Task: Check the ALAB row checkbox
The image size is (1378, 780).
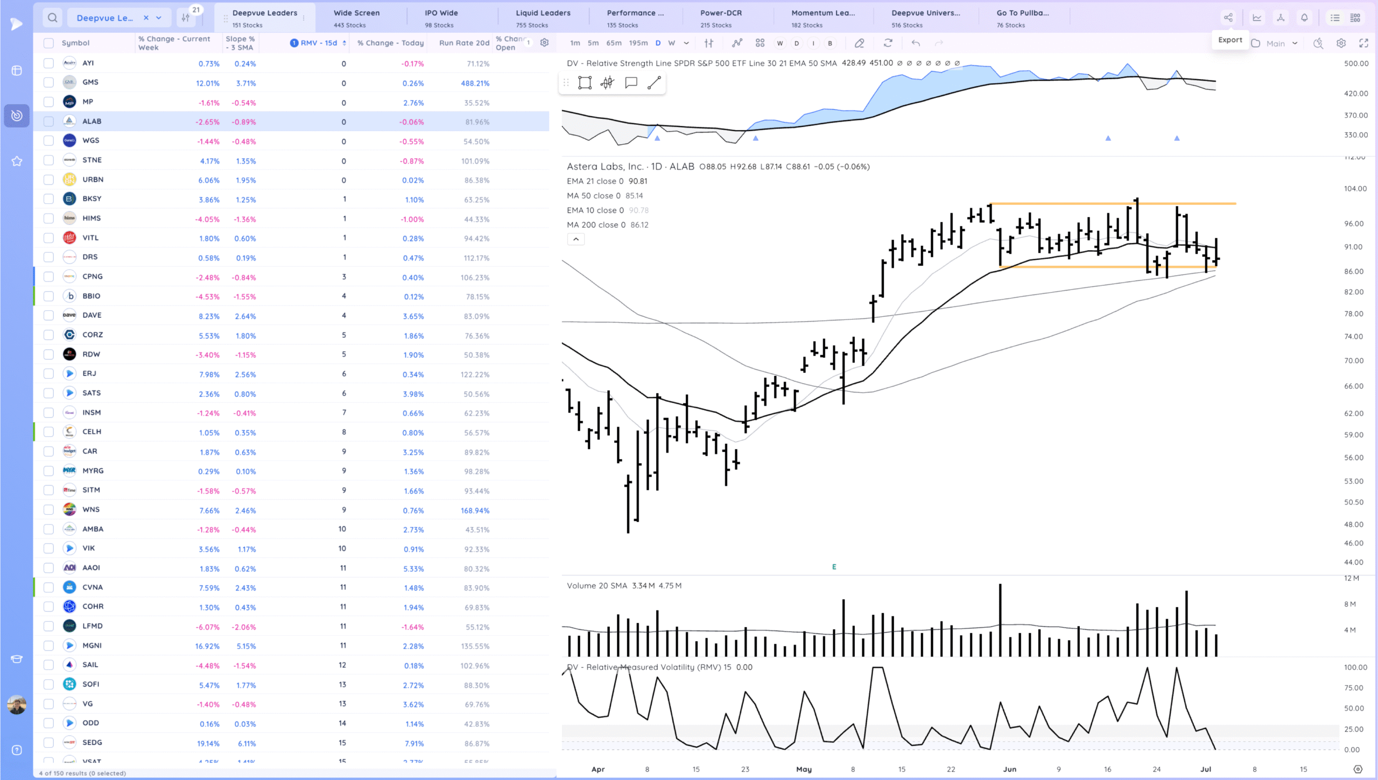Action: (48, 122)
